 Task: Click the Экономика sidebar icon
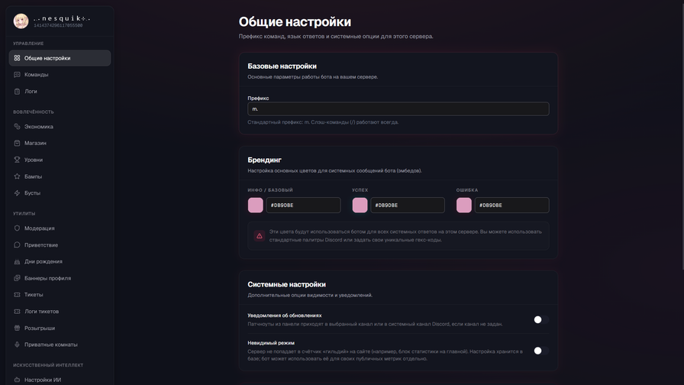tap(17, 127)
